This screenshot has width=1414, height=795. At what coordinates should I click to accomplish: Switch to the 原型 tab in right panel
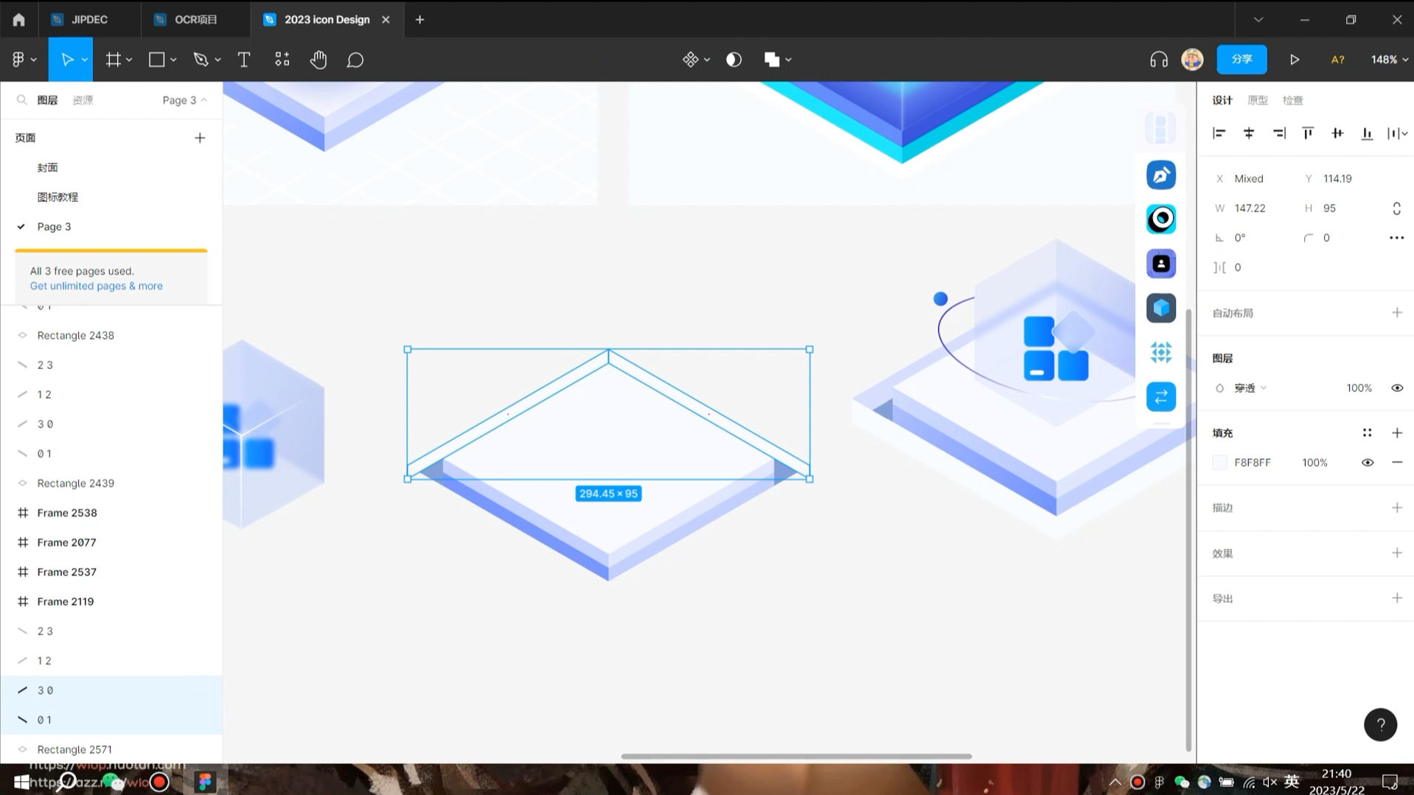(1257, 100)
